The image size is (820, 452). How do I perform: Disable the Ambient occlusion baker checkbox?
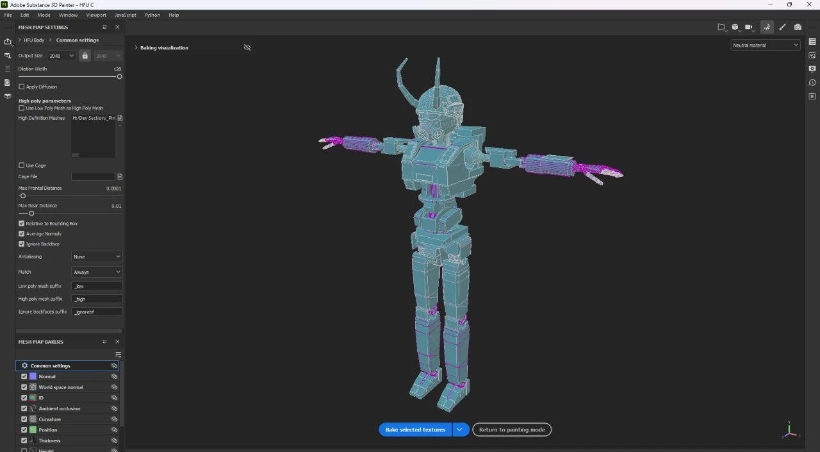point(24,408)
